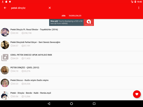Image resolution: width=143 pixels, height=107 pixels.
Task: Click the 04:10 duration clock icon
Action: point(12,71)
